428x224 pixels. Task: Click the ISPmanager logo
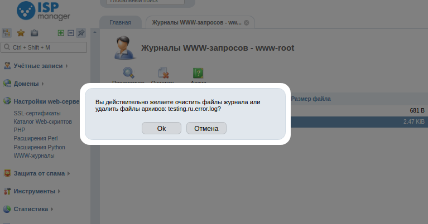click(x=44, y=11)
